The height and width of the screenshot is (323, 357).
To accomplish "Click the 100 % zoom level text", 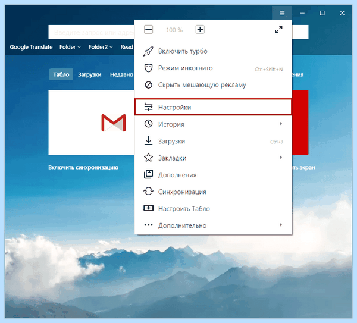I will tap(174, 30).
